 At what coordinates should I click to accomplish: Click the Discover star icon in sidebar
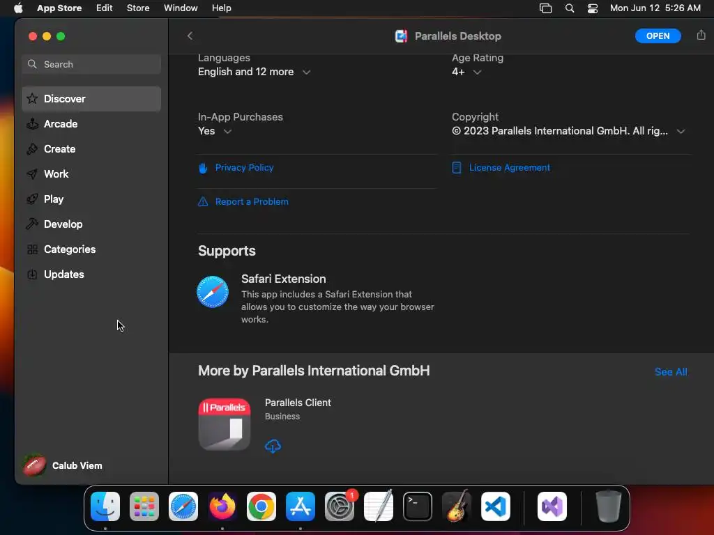tap(32, 99)
